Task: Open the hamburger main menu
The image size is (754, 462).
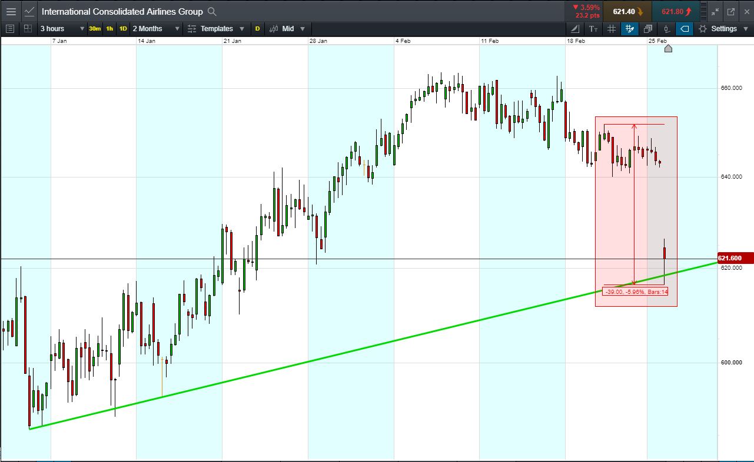Action: [11, 11]
